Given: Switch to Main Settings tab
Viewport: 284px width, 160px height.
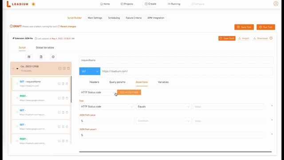Looking at the screenshot, I should click(x=95, y=18).
